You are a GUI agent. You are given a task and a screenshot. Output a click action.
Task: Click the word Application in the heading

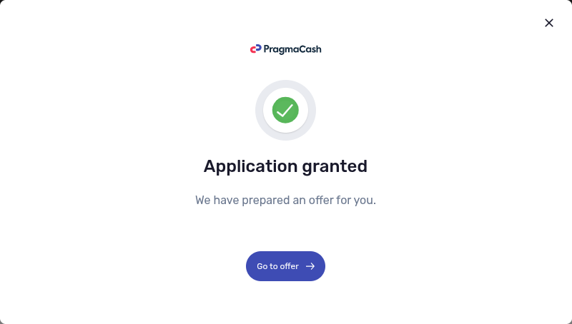(251, 167)
